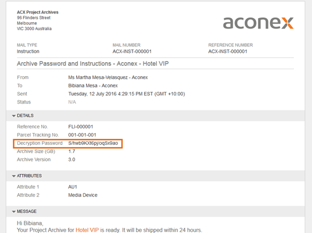Collapse the DETAILS section triangle
Image resolution: width=312 pixels, height=233 pixels.
[14, 116]
